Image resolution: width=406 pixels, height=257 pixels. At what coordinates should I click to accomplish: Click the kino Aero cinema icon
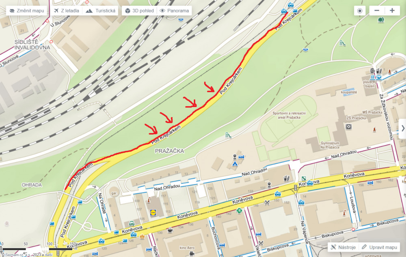coord(192,254)
